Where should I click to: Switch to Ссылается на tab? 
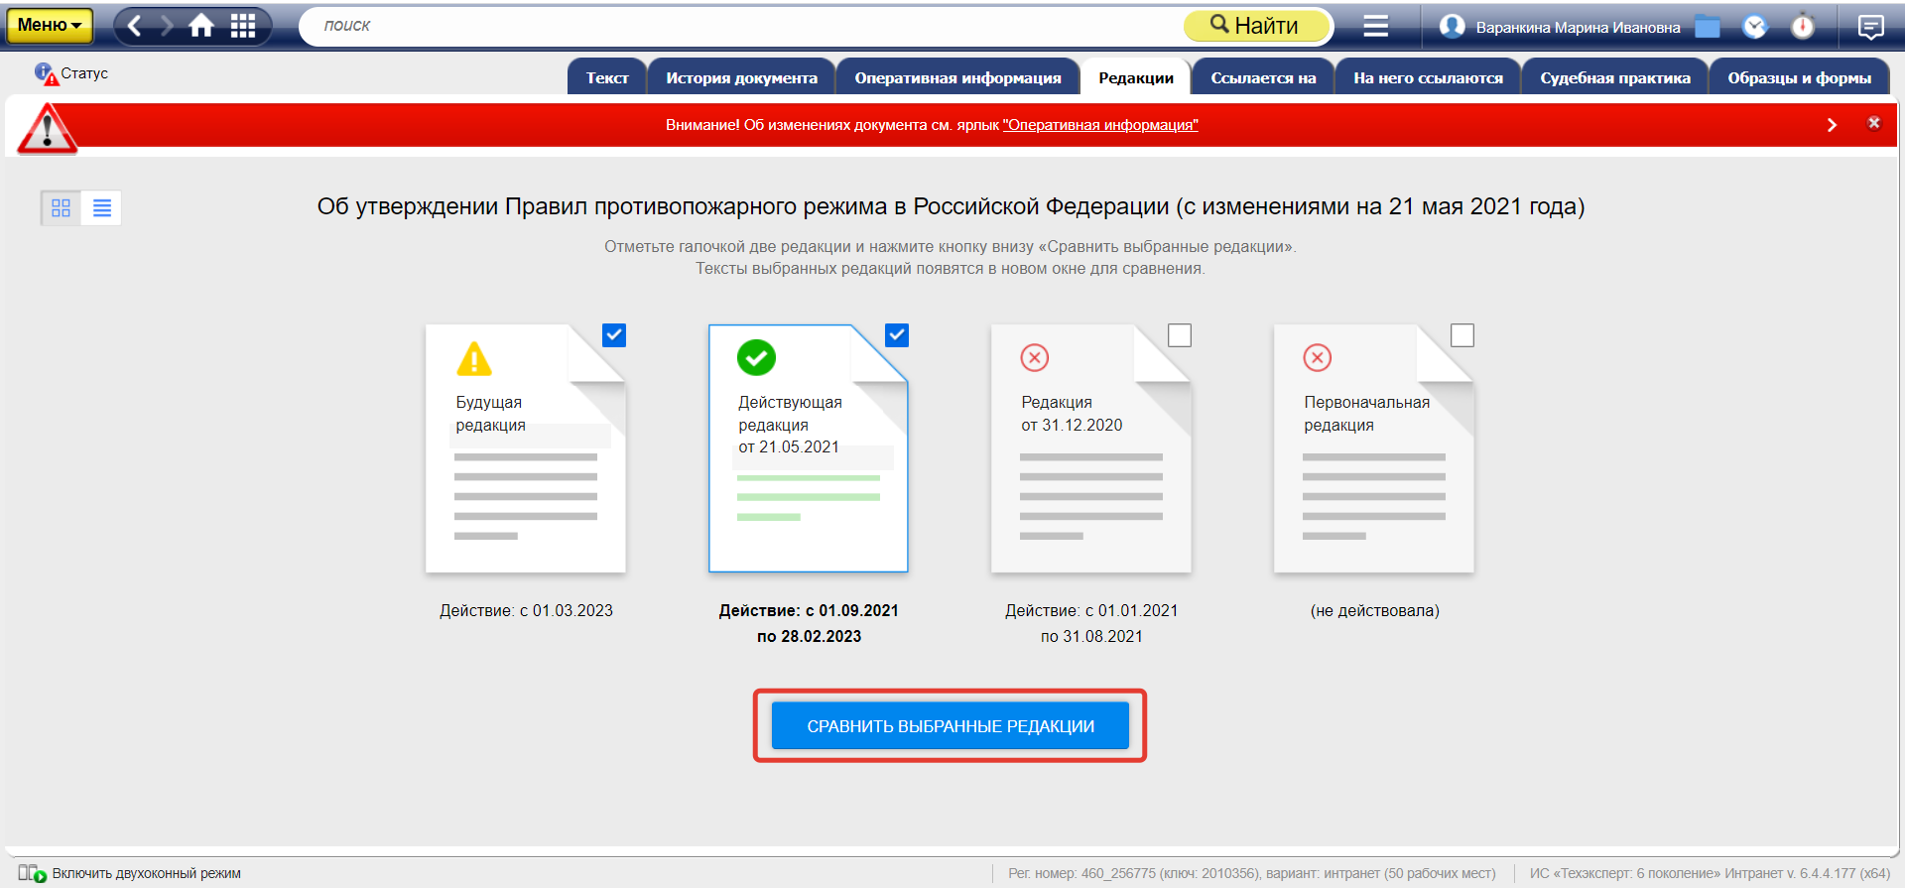[1263, 77]
